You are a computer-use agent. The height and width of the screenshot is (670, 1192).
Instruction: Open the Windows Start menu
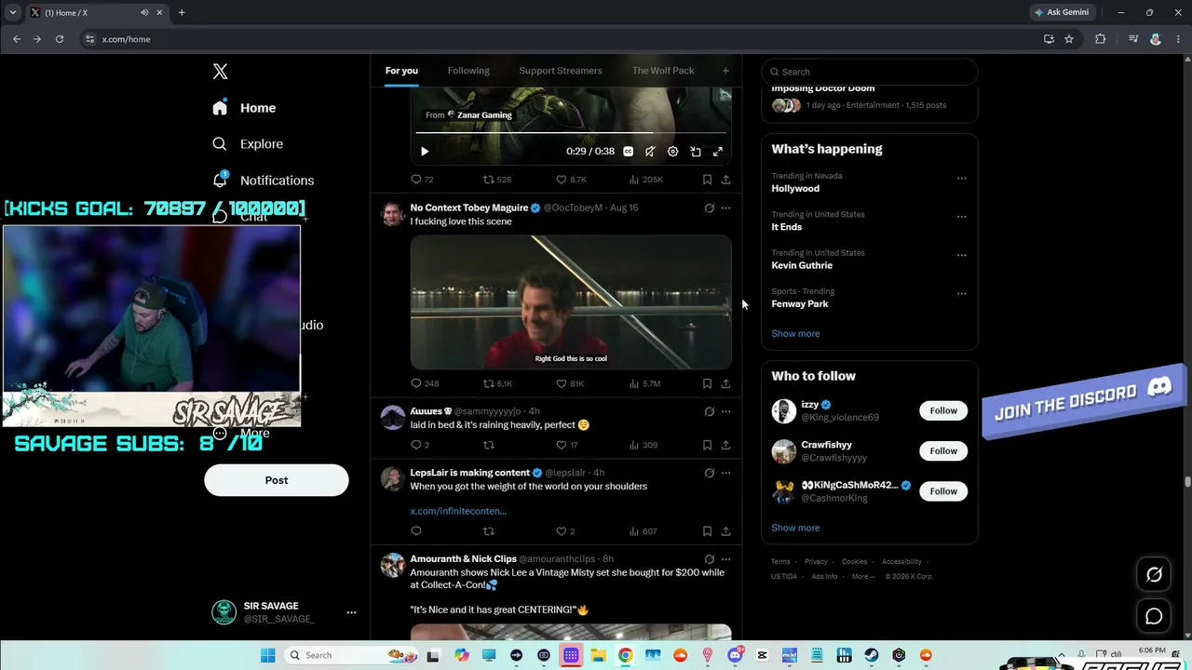(x=267, y=655)
